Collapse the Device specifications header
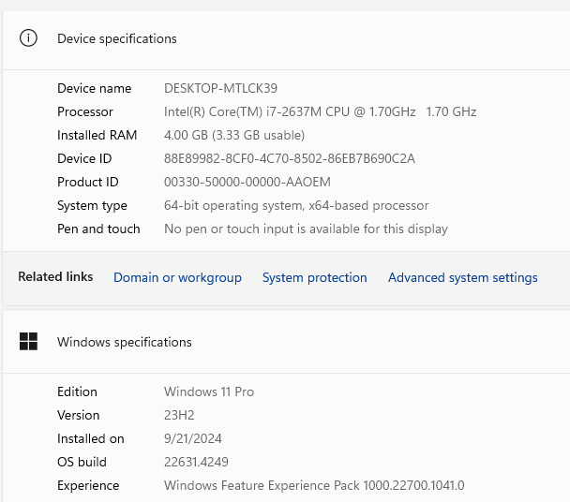This screenshot has height=502, width=570. (x=286, y=38)
